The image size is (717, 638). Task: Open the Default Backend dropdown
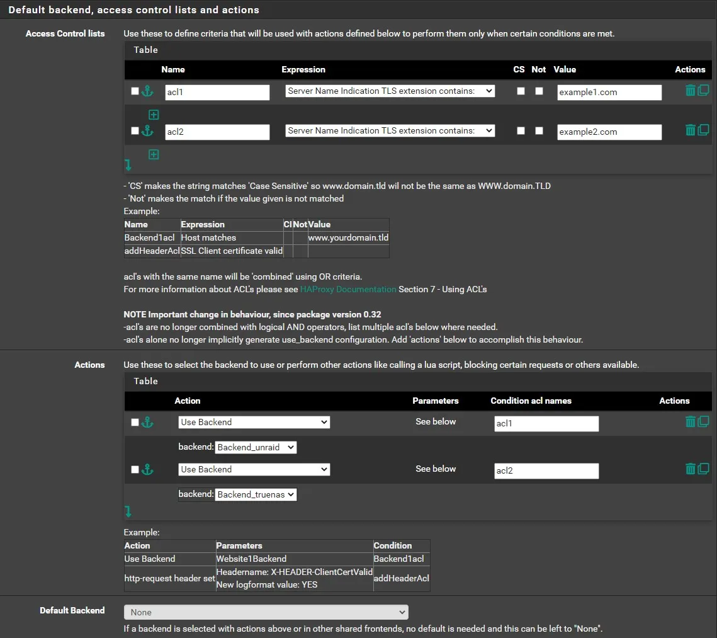[266, 612]
